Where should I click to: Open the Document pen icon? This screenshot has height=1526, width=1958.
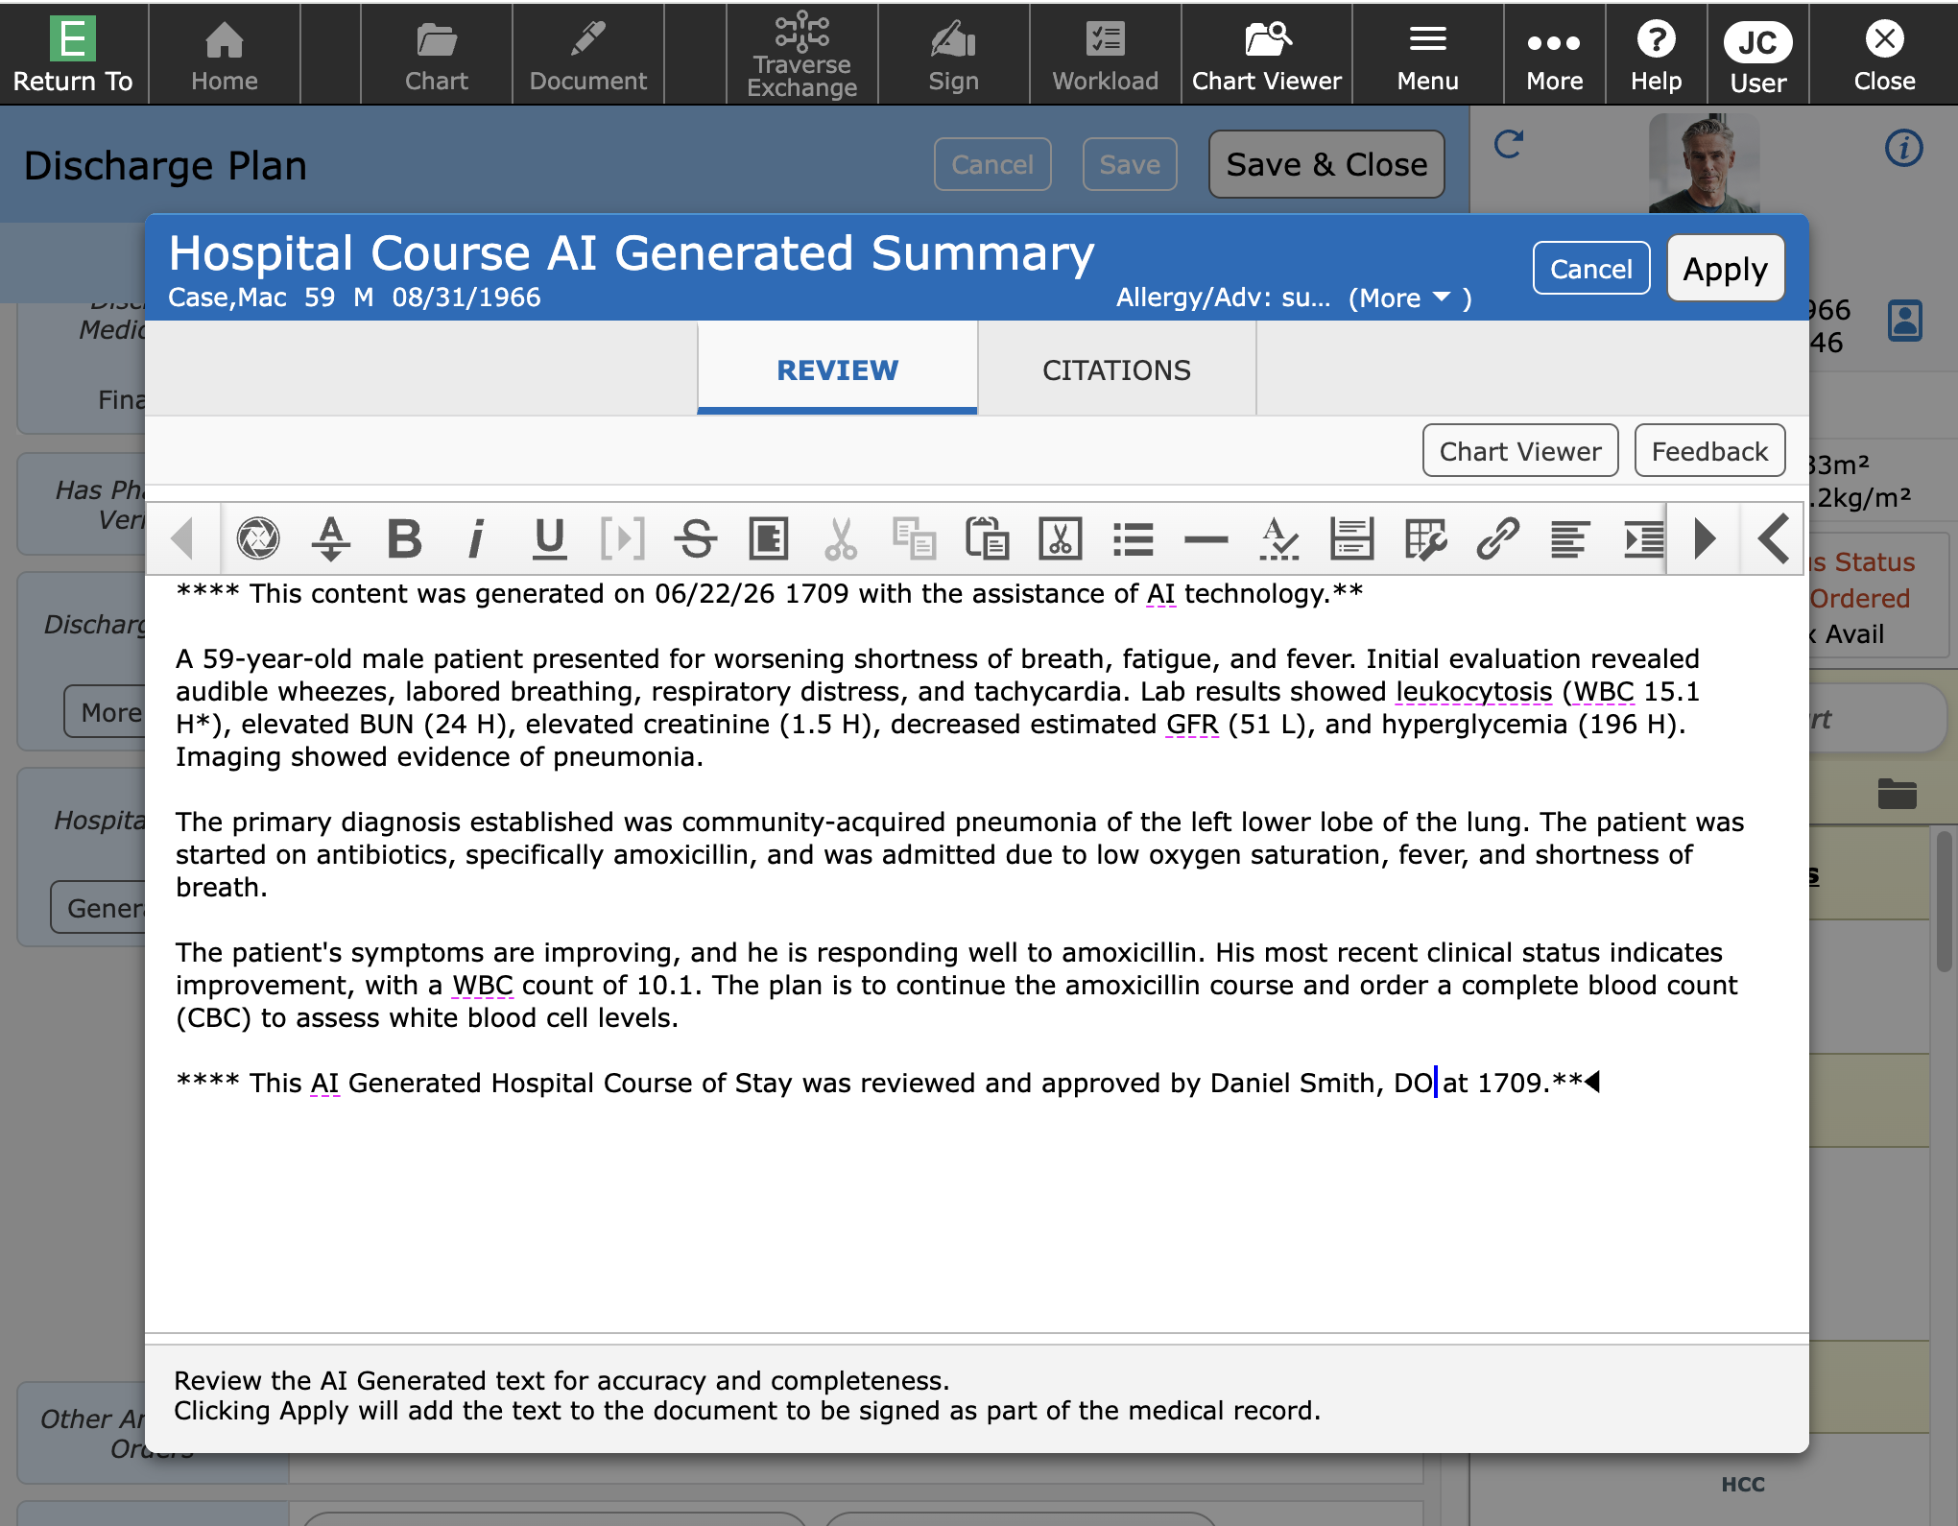pyautogui.click(x=587, y=55)
